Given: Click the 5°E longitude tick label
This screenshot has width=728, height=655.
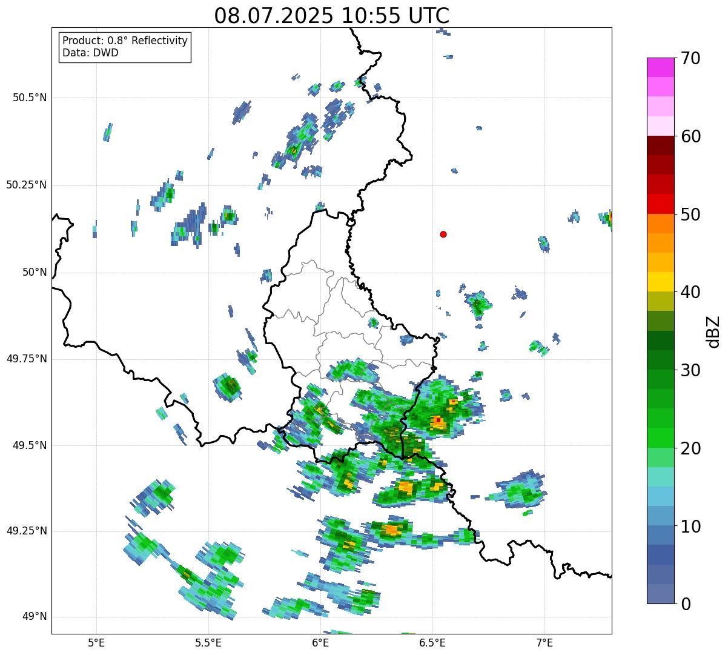Looking at the screenshot, I should click(96, 643).
